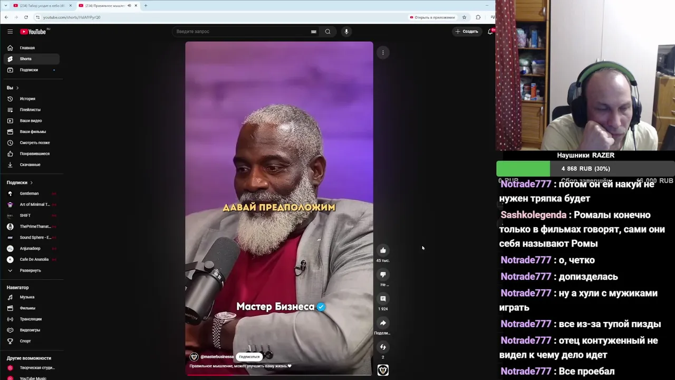The height and width of the screenshot is (380, 675).
Task: Click the Remix button
Action: (x=383, y=347)
